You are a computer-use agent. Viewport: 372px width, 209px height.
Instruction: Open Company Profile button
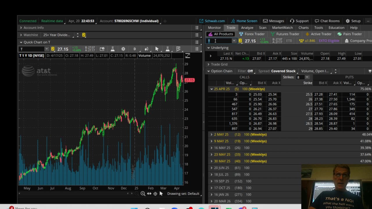(x=358, y=41)
